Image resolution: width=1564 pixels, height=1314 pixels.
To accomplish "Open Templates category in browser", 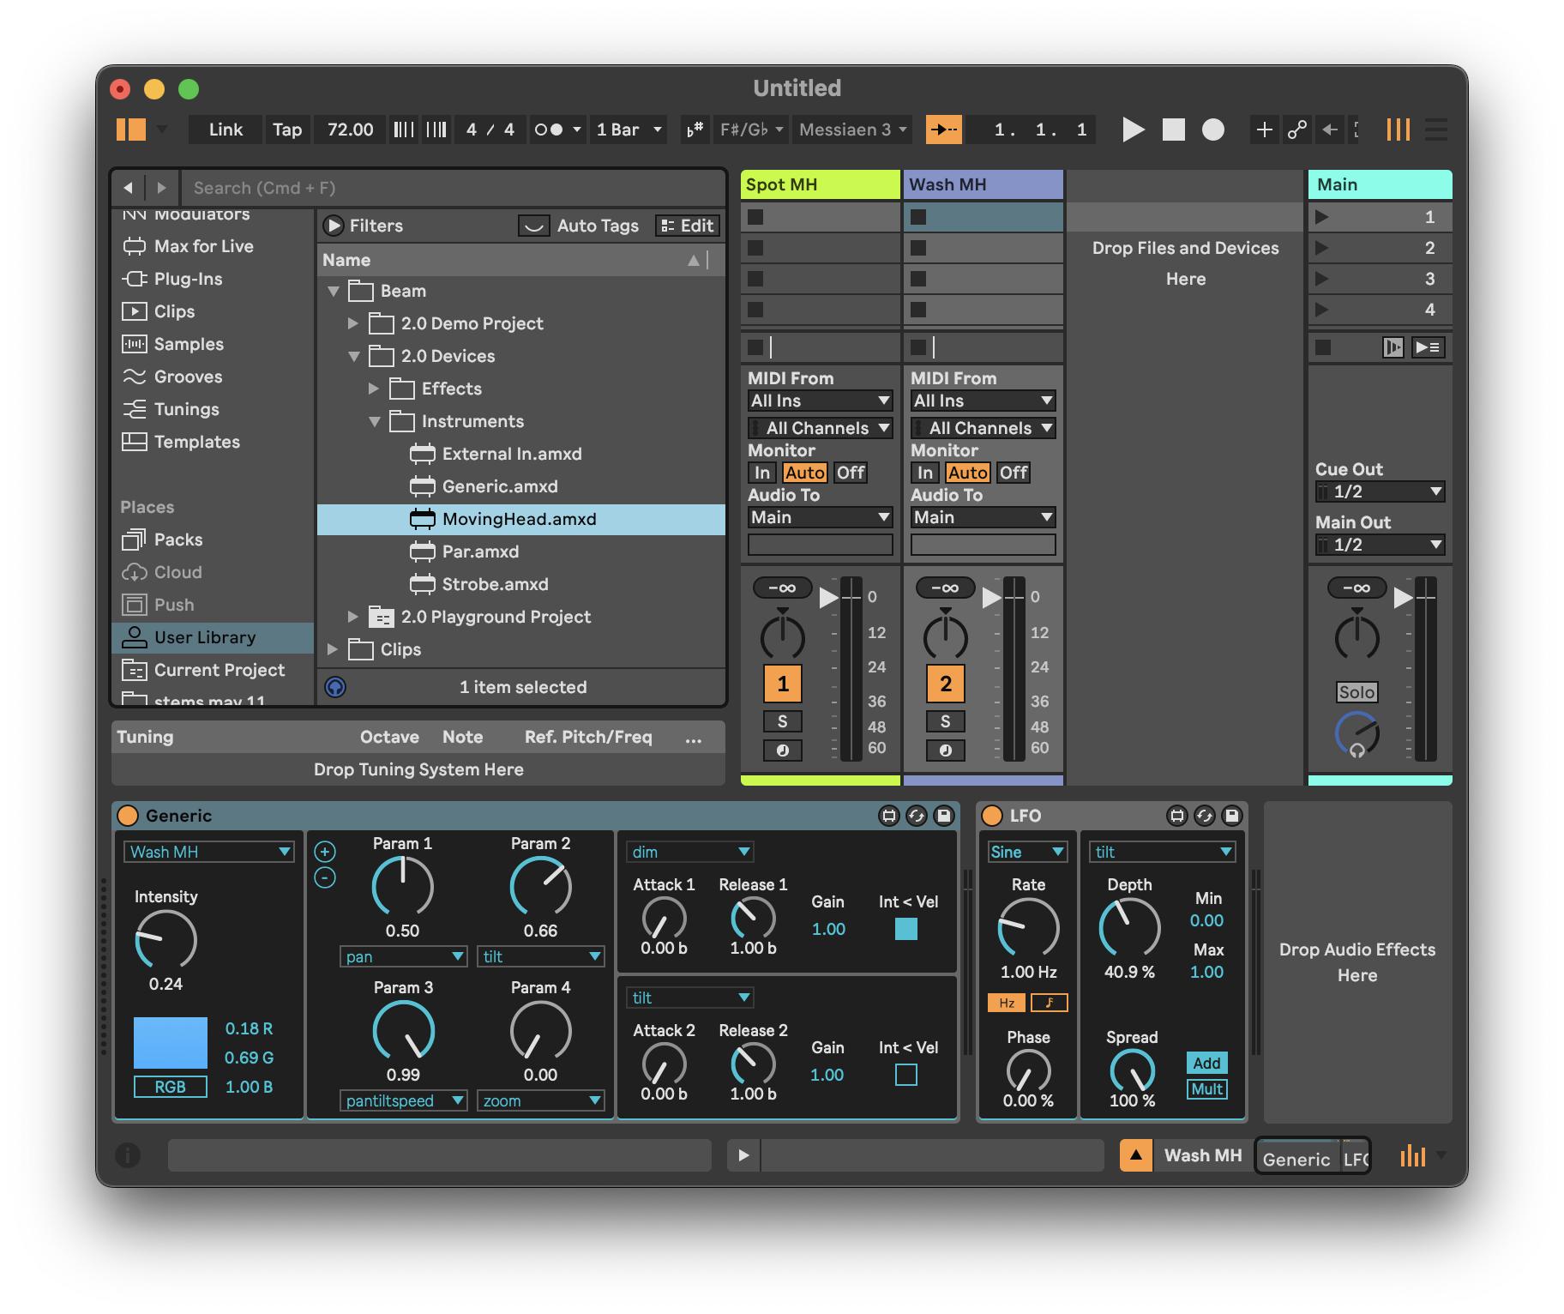I will coord(197,442).
